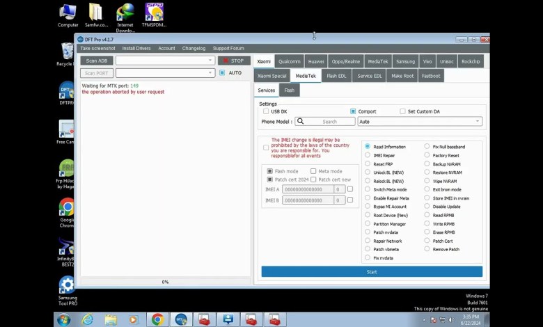Choose the Reset FRP radio option
This screenshot has height=327, width=543.
coord(368,164)
